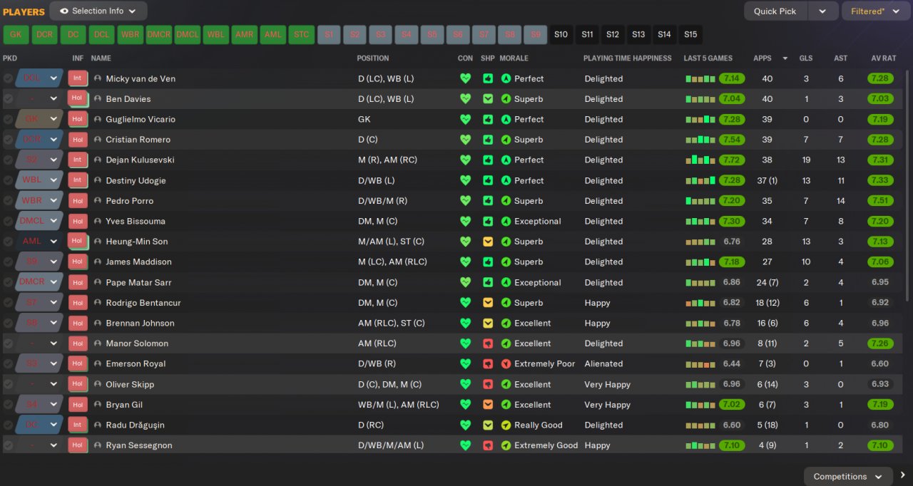
Task: Toggle selection tick for Ryan Sessegnon
Action: (x=8, y=445)
